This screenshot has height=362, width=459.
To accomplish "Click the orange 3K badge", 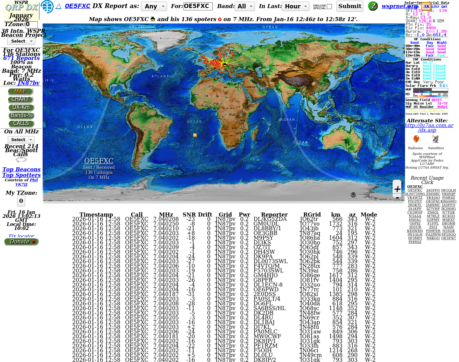I will point(426,6).
